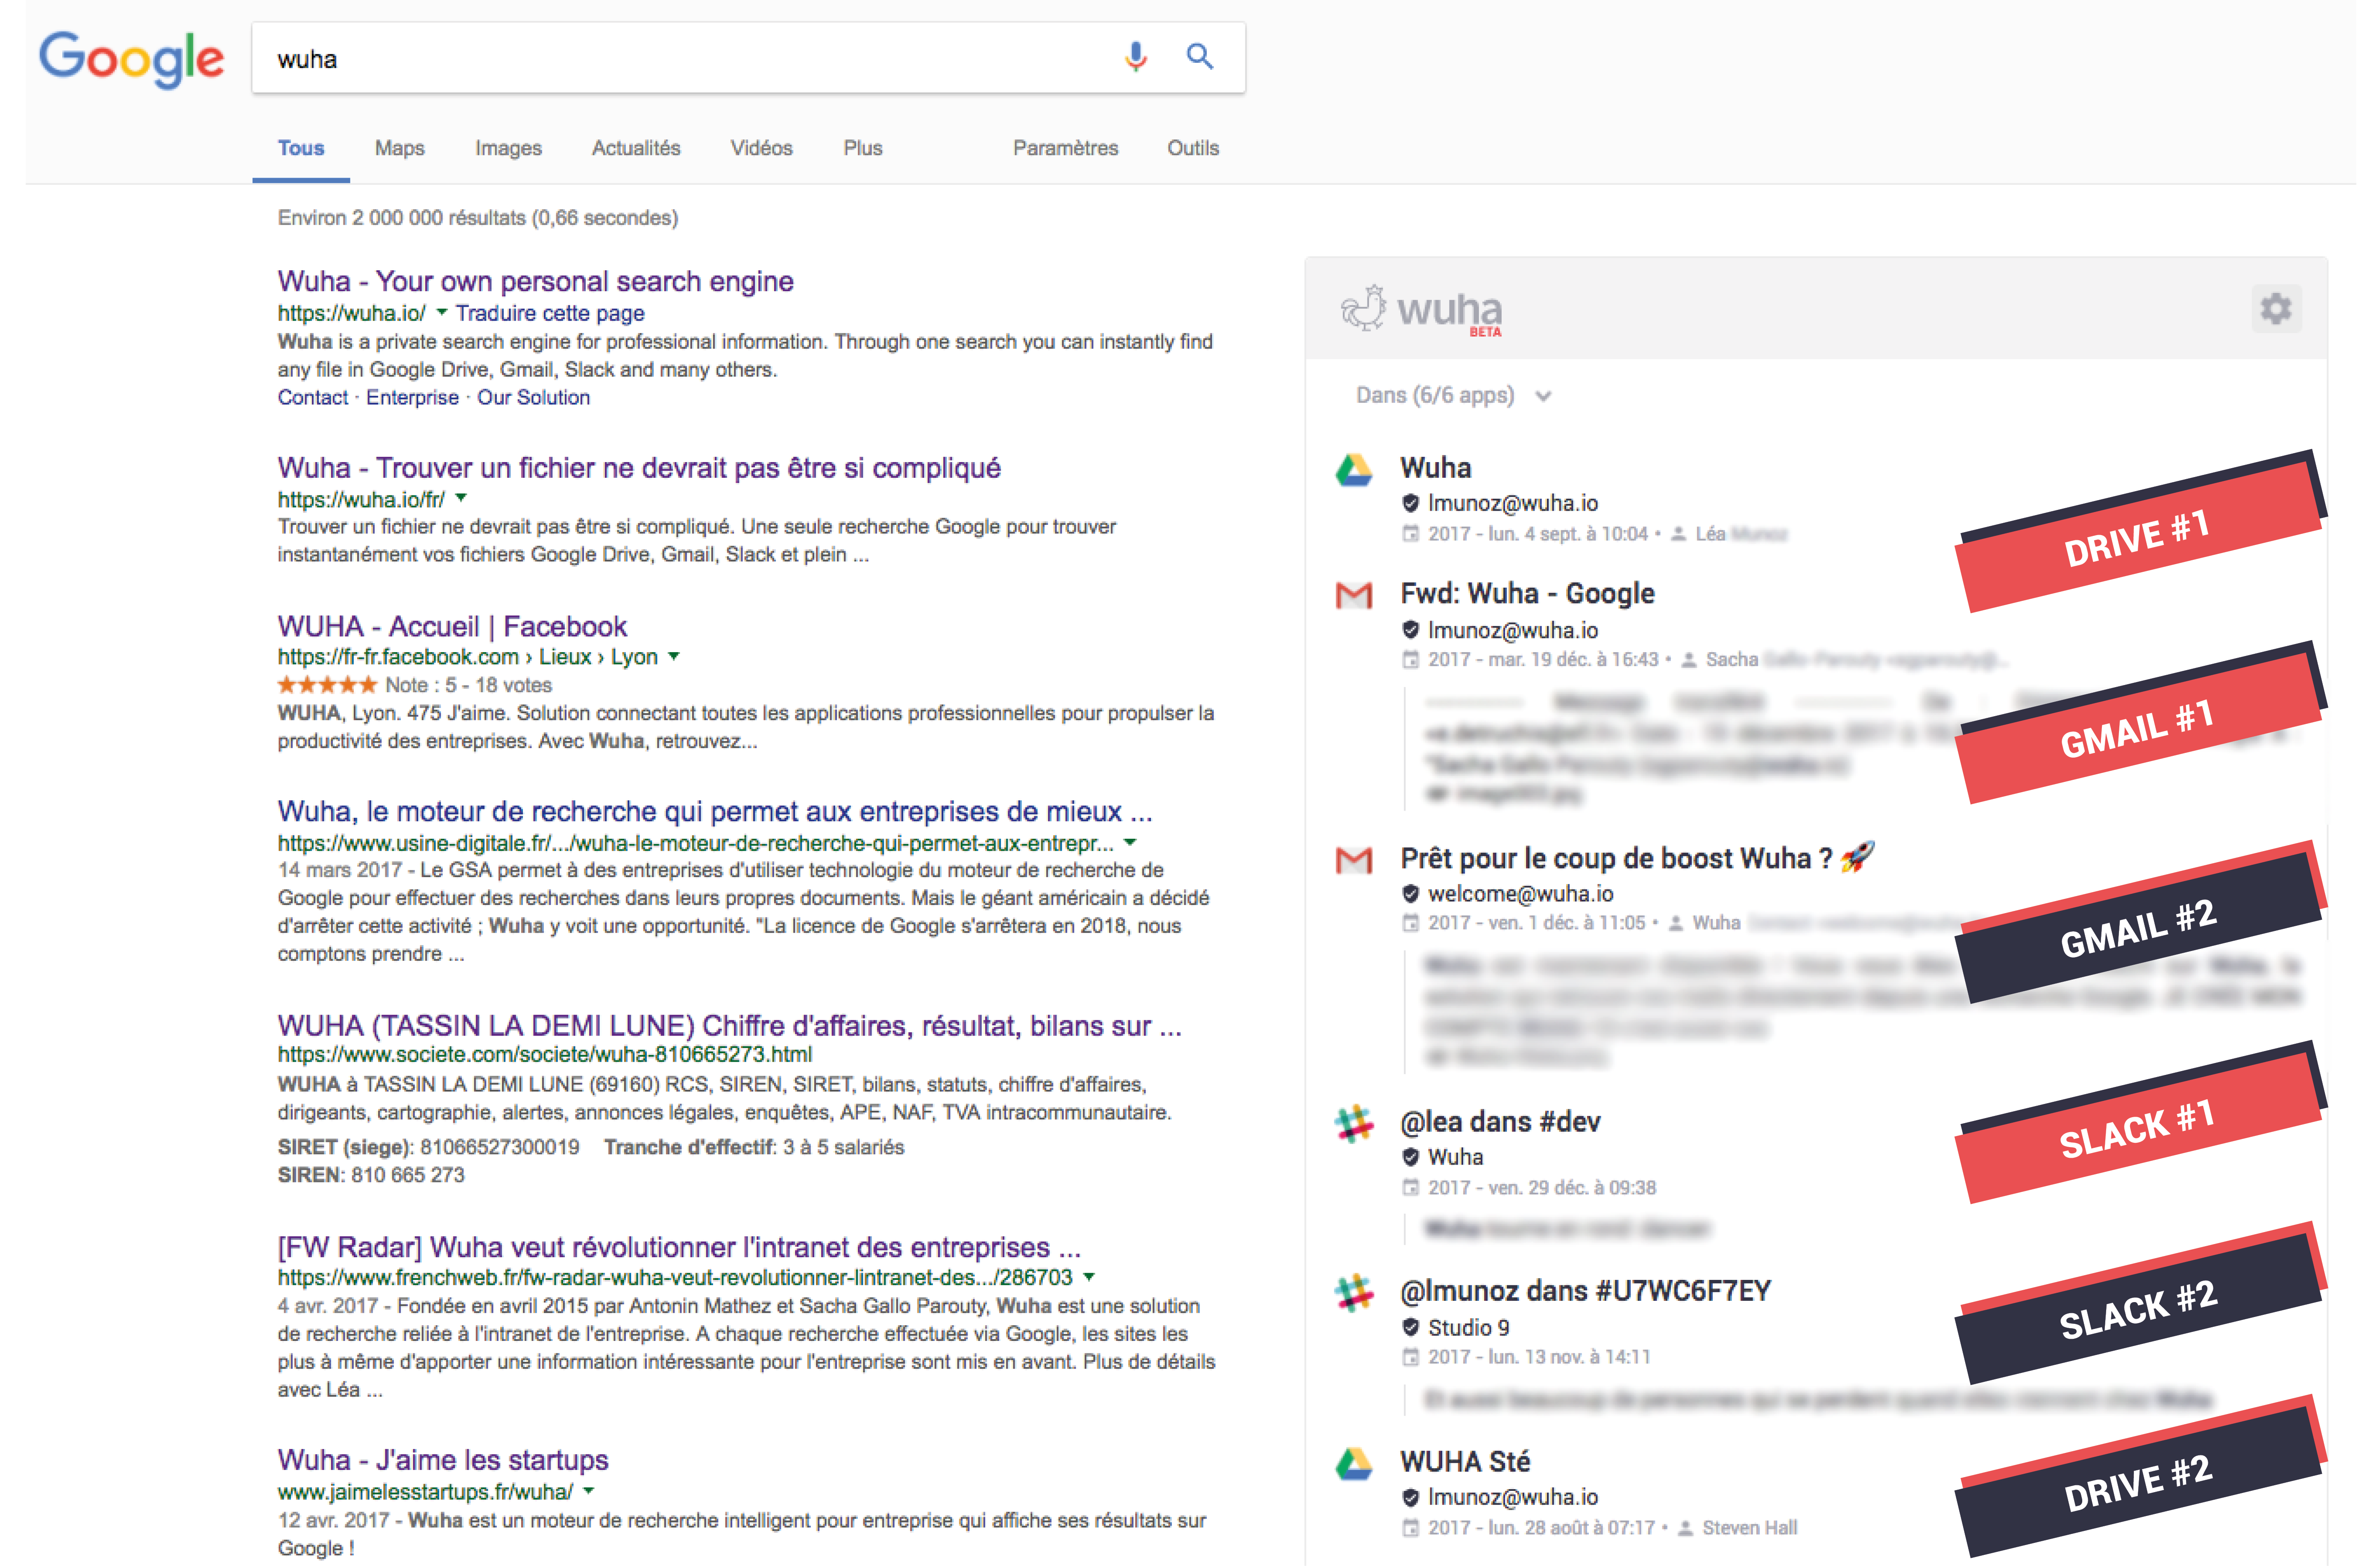Click the magnifying glass search button
This screenshot has width=2380, height=1566.
[1199, 57]
